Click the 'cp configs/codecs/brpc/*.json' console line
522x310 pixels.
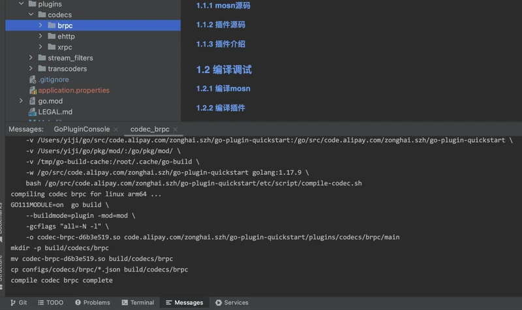tap(99, 270)
